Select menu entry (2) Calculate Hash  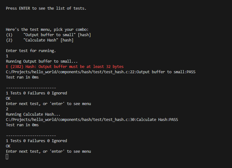click(40, 40)
